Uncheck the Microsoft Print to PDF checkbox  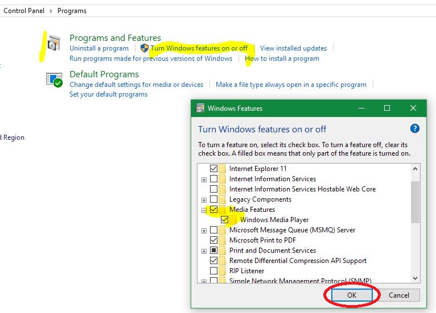pyautogui.click(x=213, y=240)
